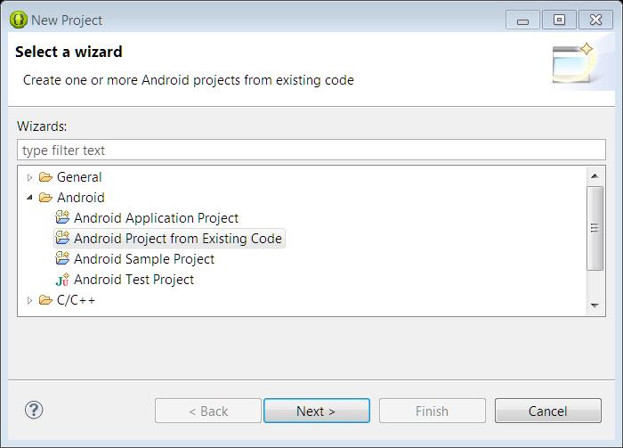Click the Android Sample Project wizard icon
623x448 pixels.
pos(62,258)
